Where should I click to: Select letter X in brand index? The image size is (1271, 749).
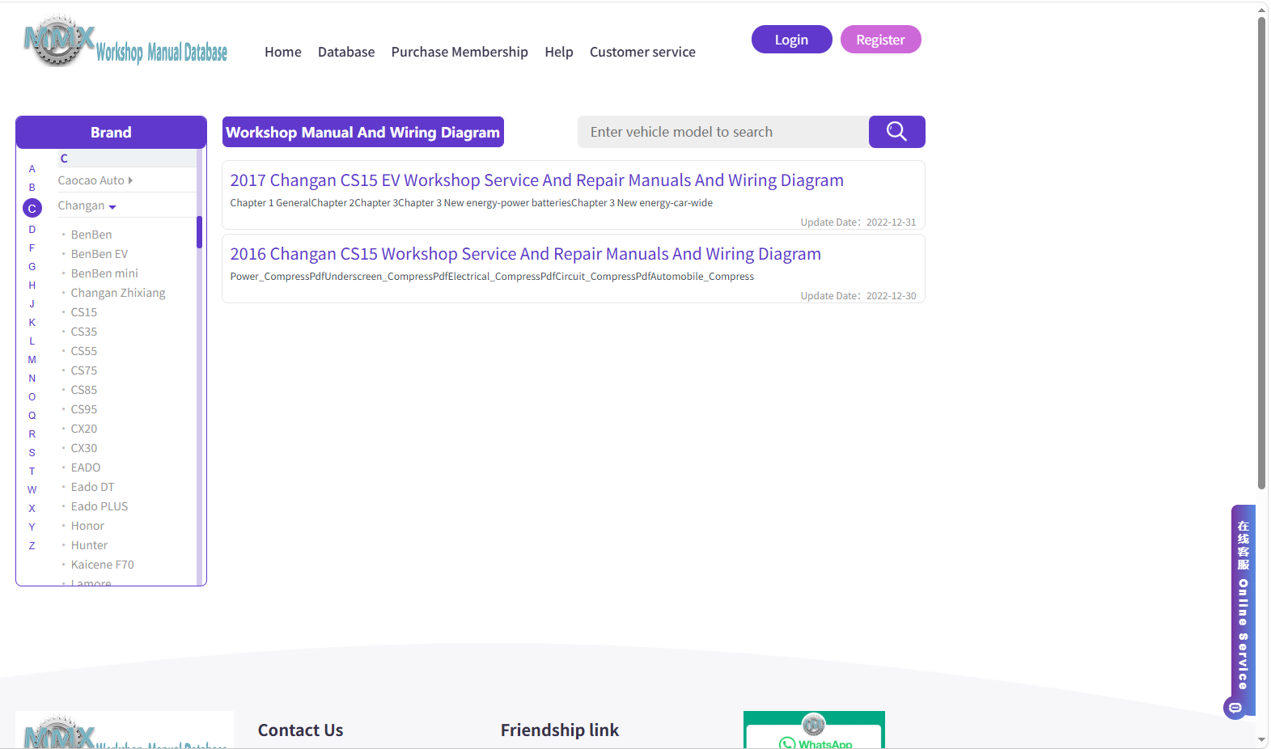32,509
